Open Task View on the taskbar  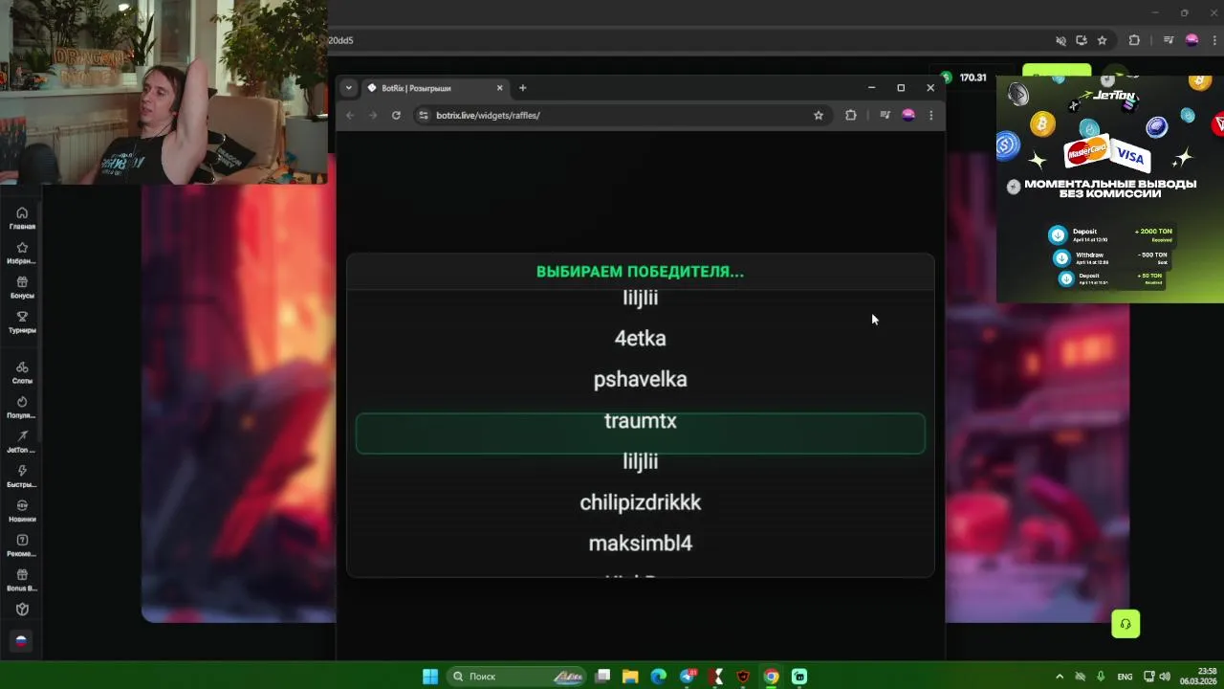point(602,677)
